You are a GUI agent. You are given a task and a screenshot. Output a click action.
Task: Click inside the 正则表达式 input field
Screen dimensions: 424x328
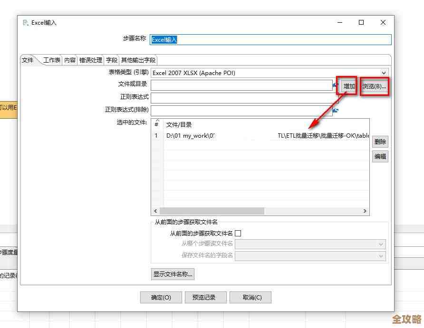click(x=238, y=97)
